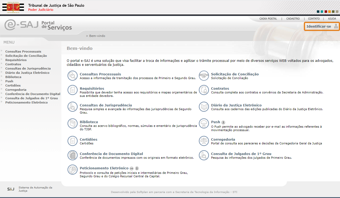Click the e-SAJ Portal de Serviços logo
Image resolution: width=340 pixels, height=198 pixels.
[38, 25]
